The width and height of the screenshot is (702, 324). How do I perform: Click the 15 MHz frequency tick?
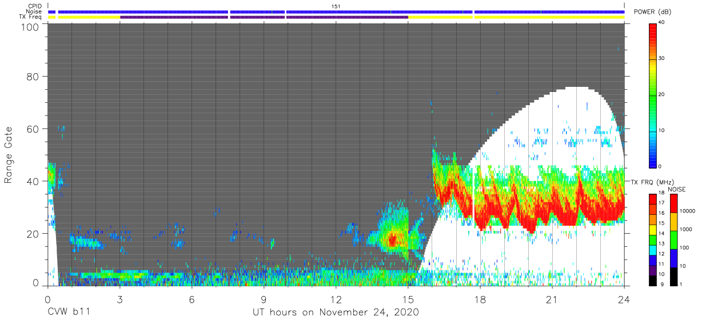point(663,223)
